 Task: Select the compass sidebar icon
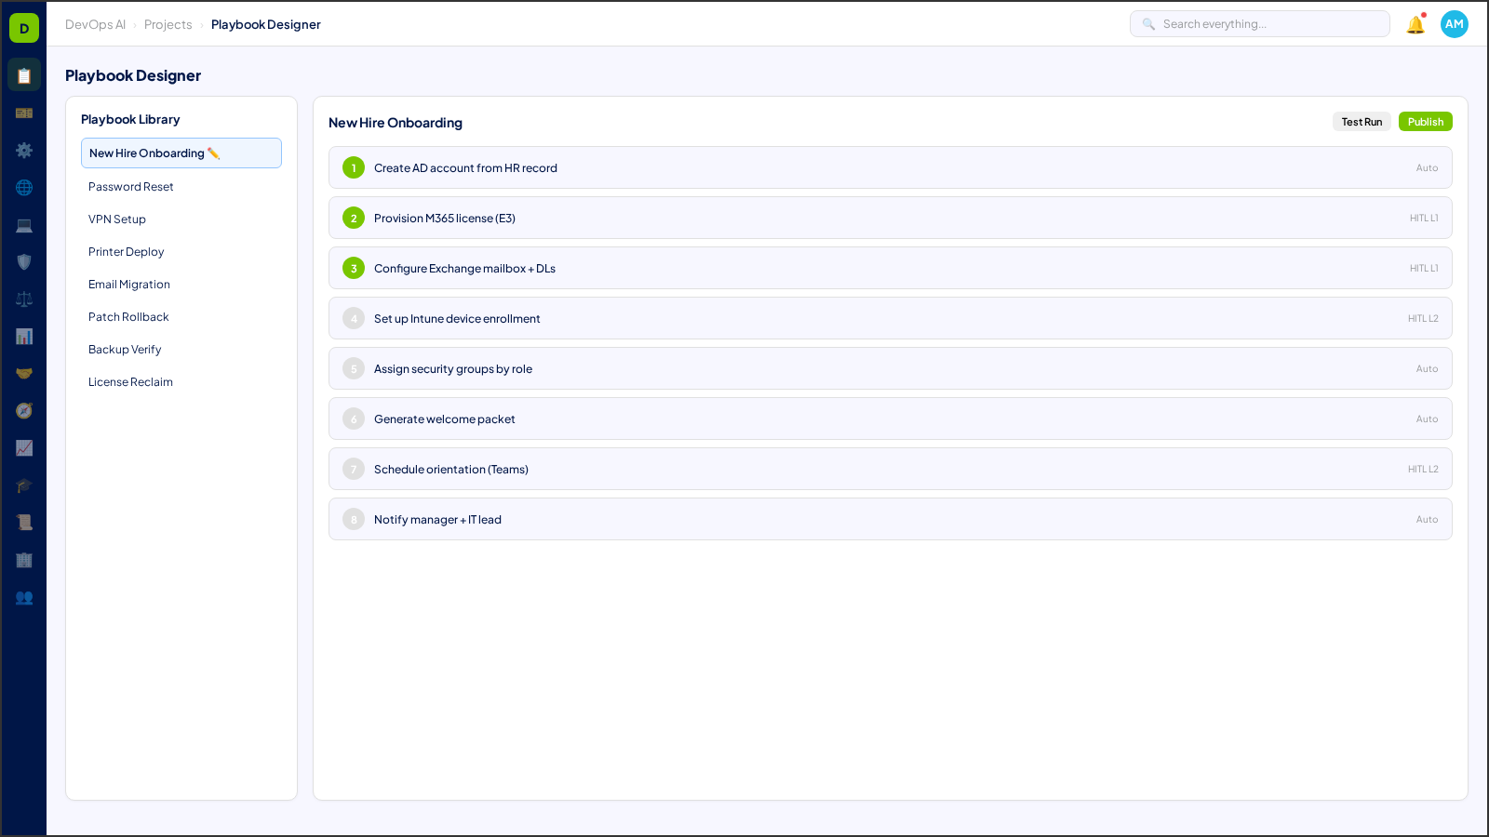(24, 410)
